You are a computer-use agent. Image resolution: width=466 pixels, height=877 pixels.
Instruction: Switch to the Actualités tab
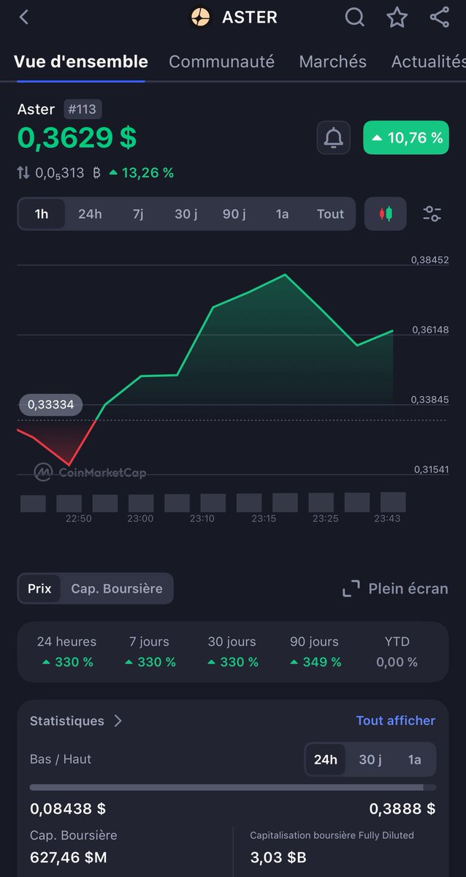coord(428,62)
